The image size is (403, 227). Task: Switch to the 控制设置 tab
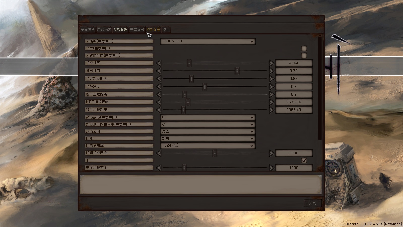pos(153,30)
